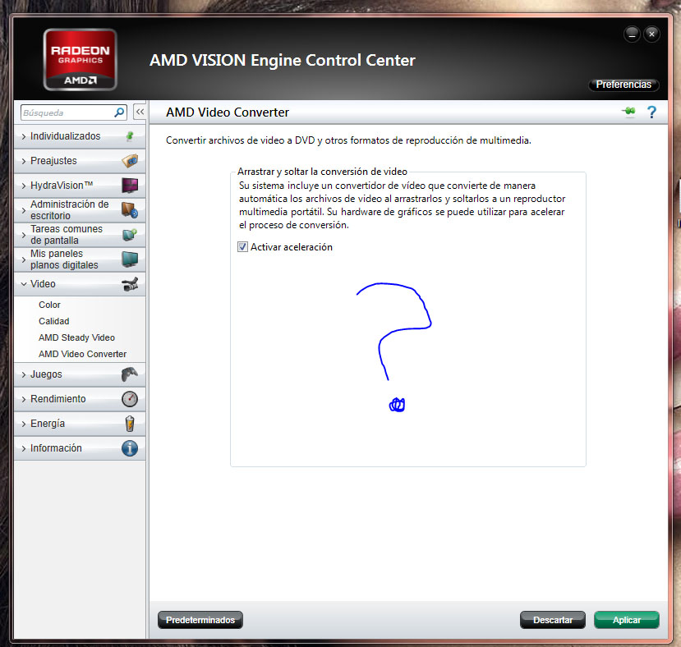
Task: Collapse the sidebar with double-arrow button
Action: [x=140, y=112]
